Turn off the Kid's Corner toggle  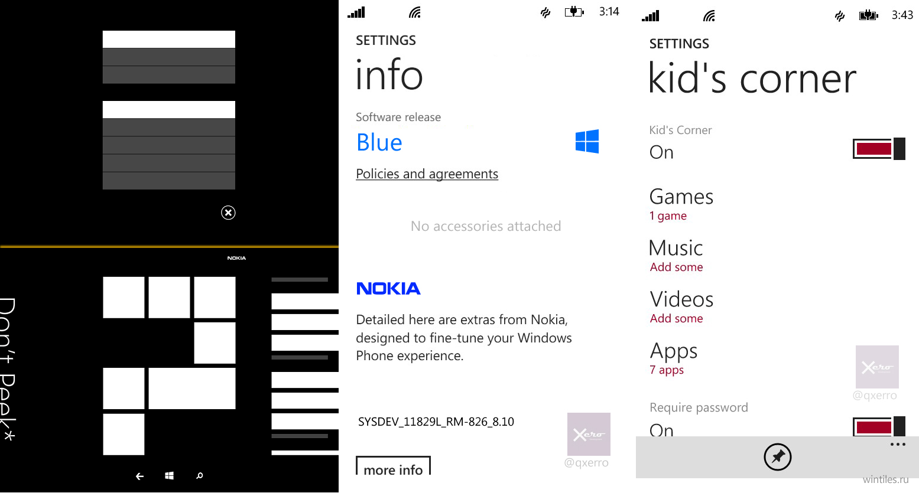(x=879, y=149)
